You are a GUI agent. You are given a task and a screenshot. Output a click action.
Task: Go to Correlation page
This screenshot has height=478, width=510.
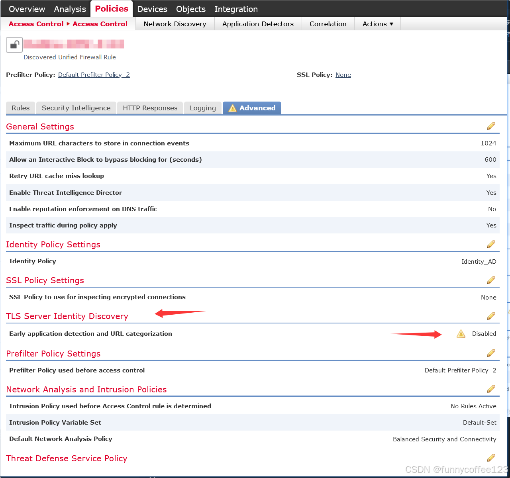pyautogui.click(x=328, y=24)
